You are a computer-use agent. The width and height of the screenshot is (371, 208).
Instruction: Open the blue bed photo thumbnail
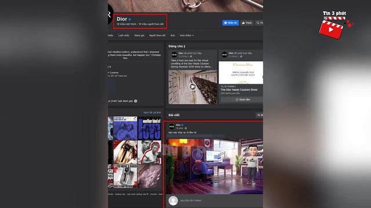(125, 128)
